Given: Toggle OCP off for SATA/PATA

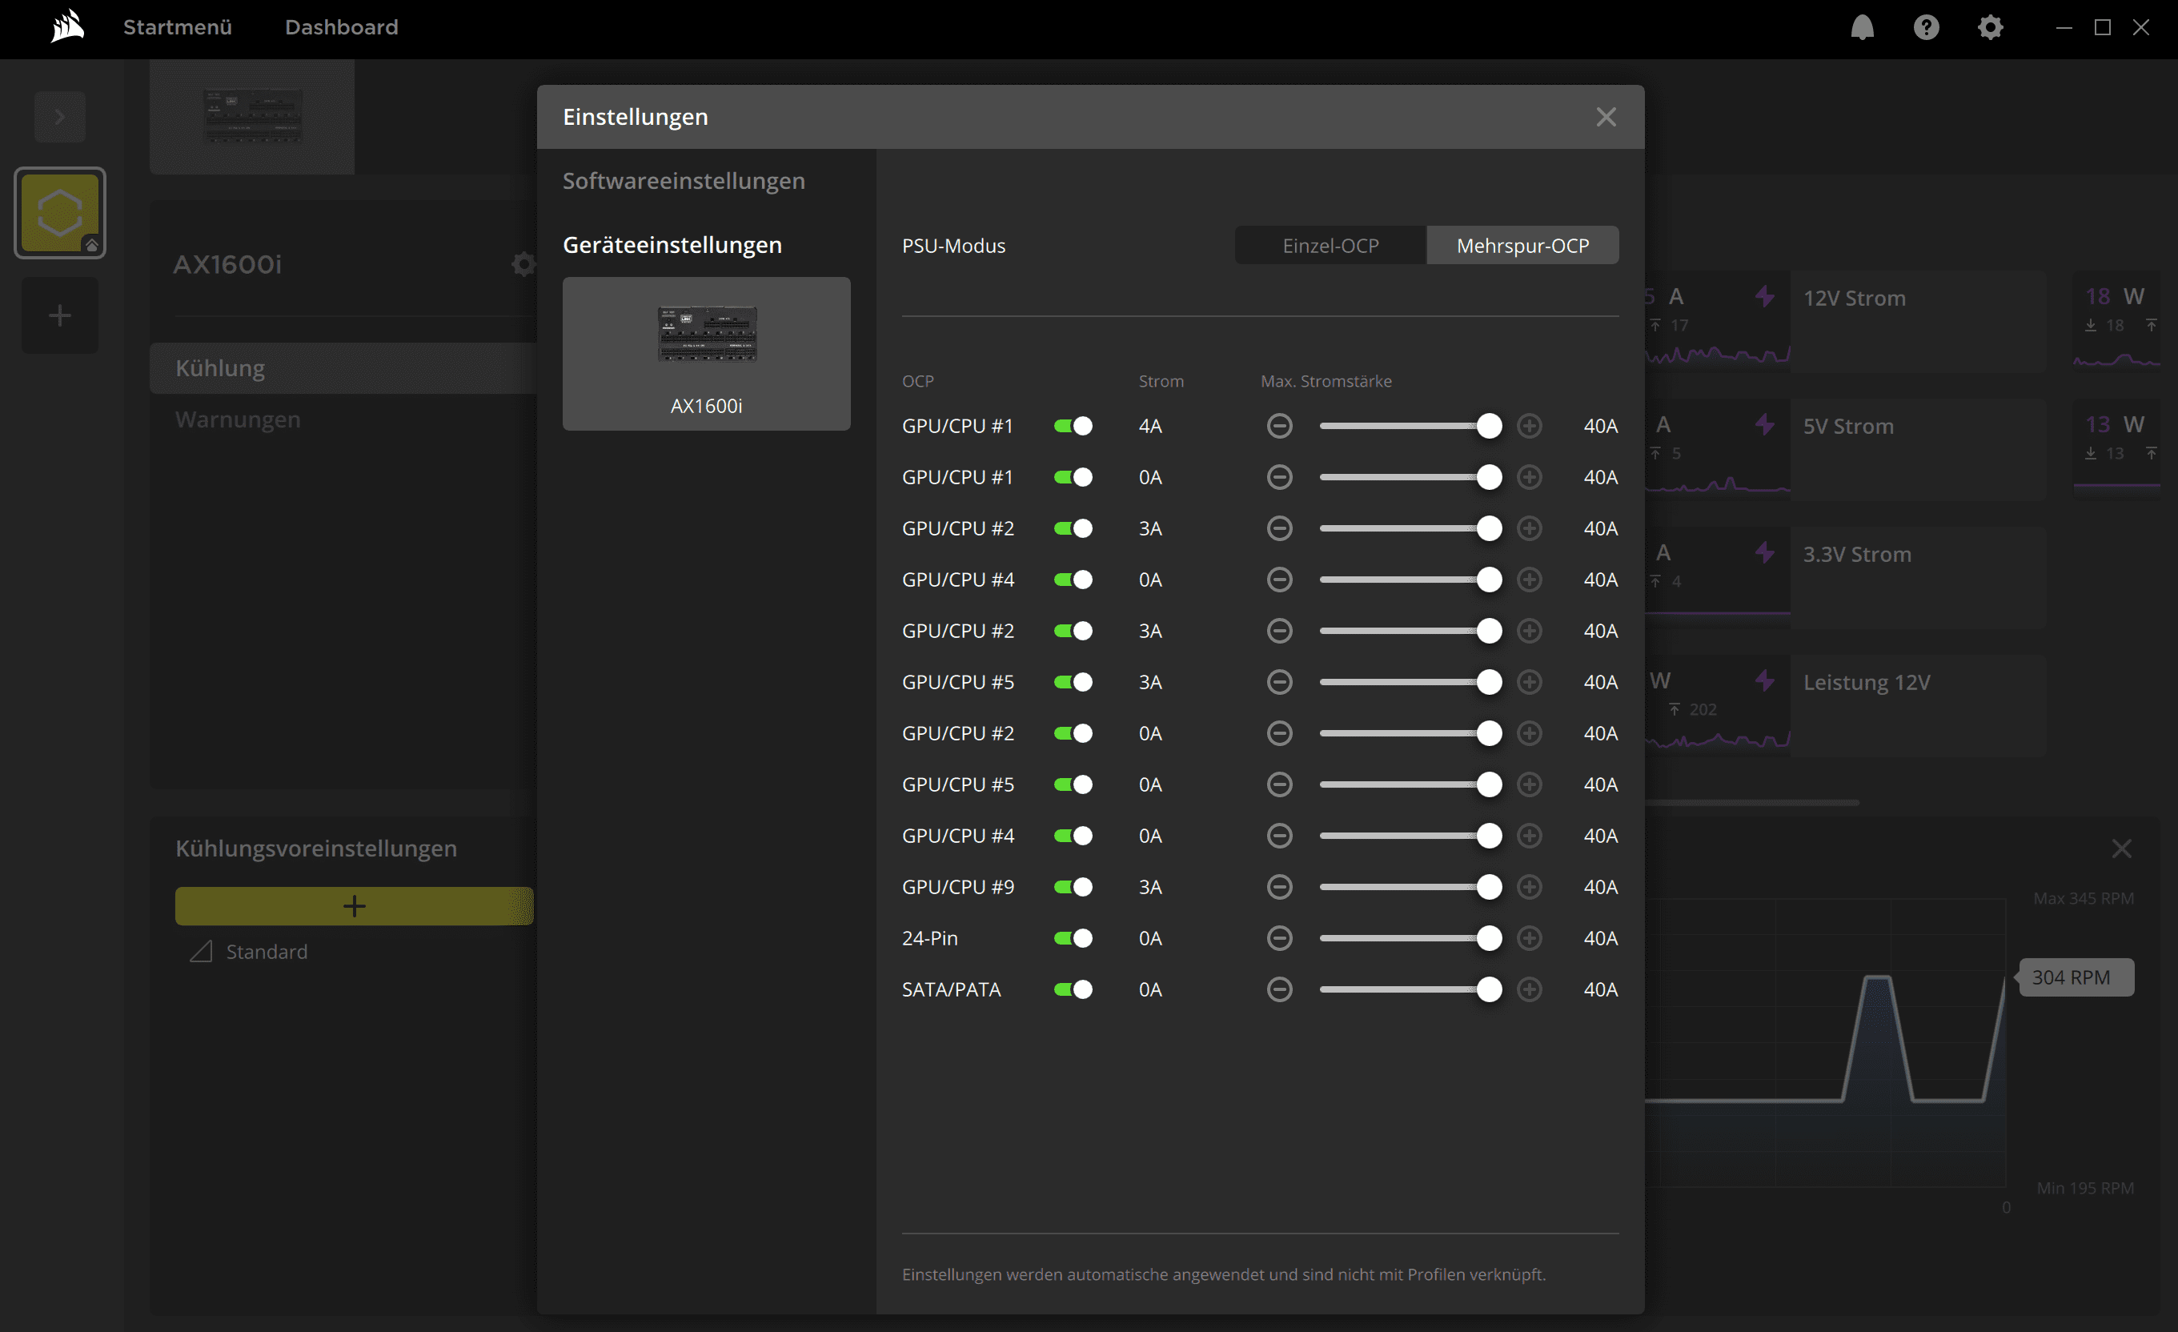Looking at the screenshot, I should 1073,989.
